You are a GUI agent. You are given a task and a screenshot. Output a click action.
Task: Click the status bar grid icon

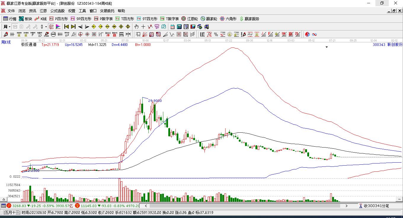tap(3, 206)
